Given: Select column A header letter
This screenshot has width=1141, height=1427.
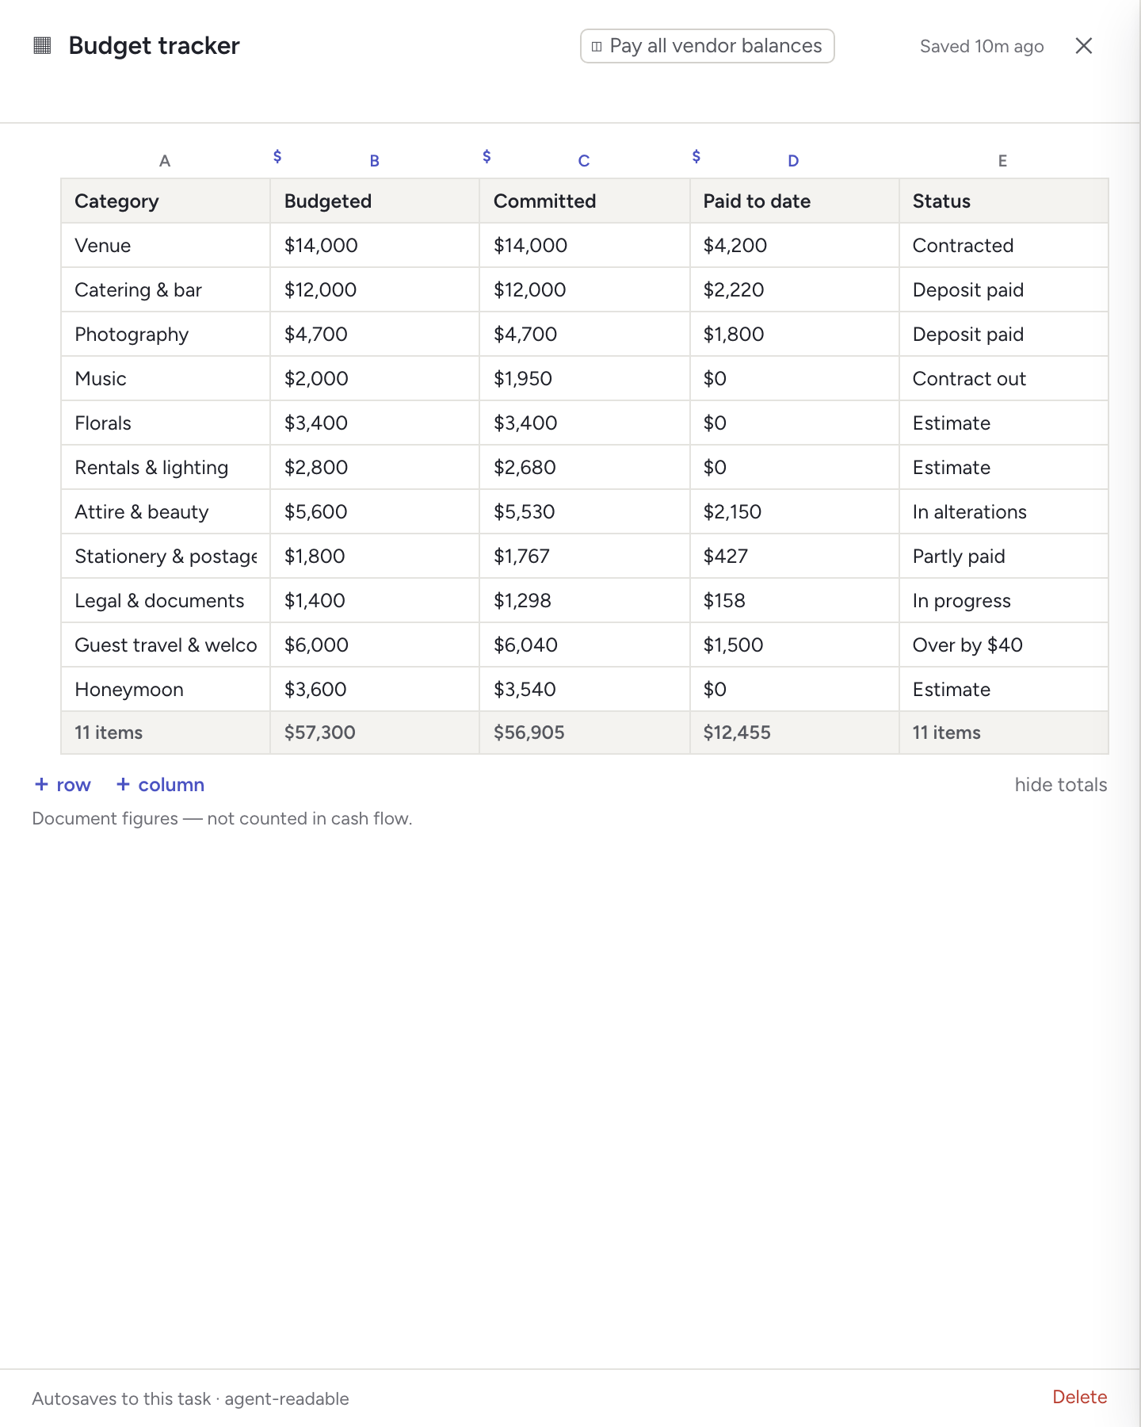Looking at the screenshot, I should coord(165,161).
